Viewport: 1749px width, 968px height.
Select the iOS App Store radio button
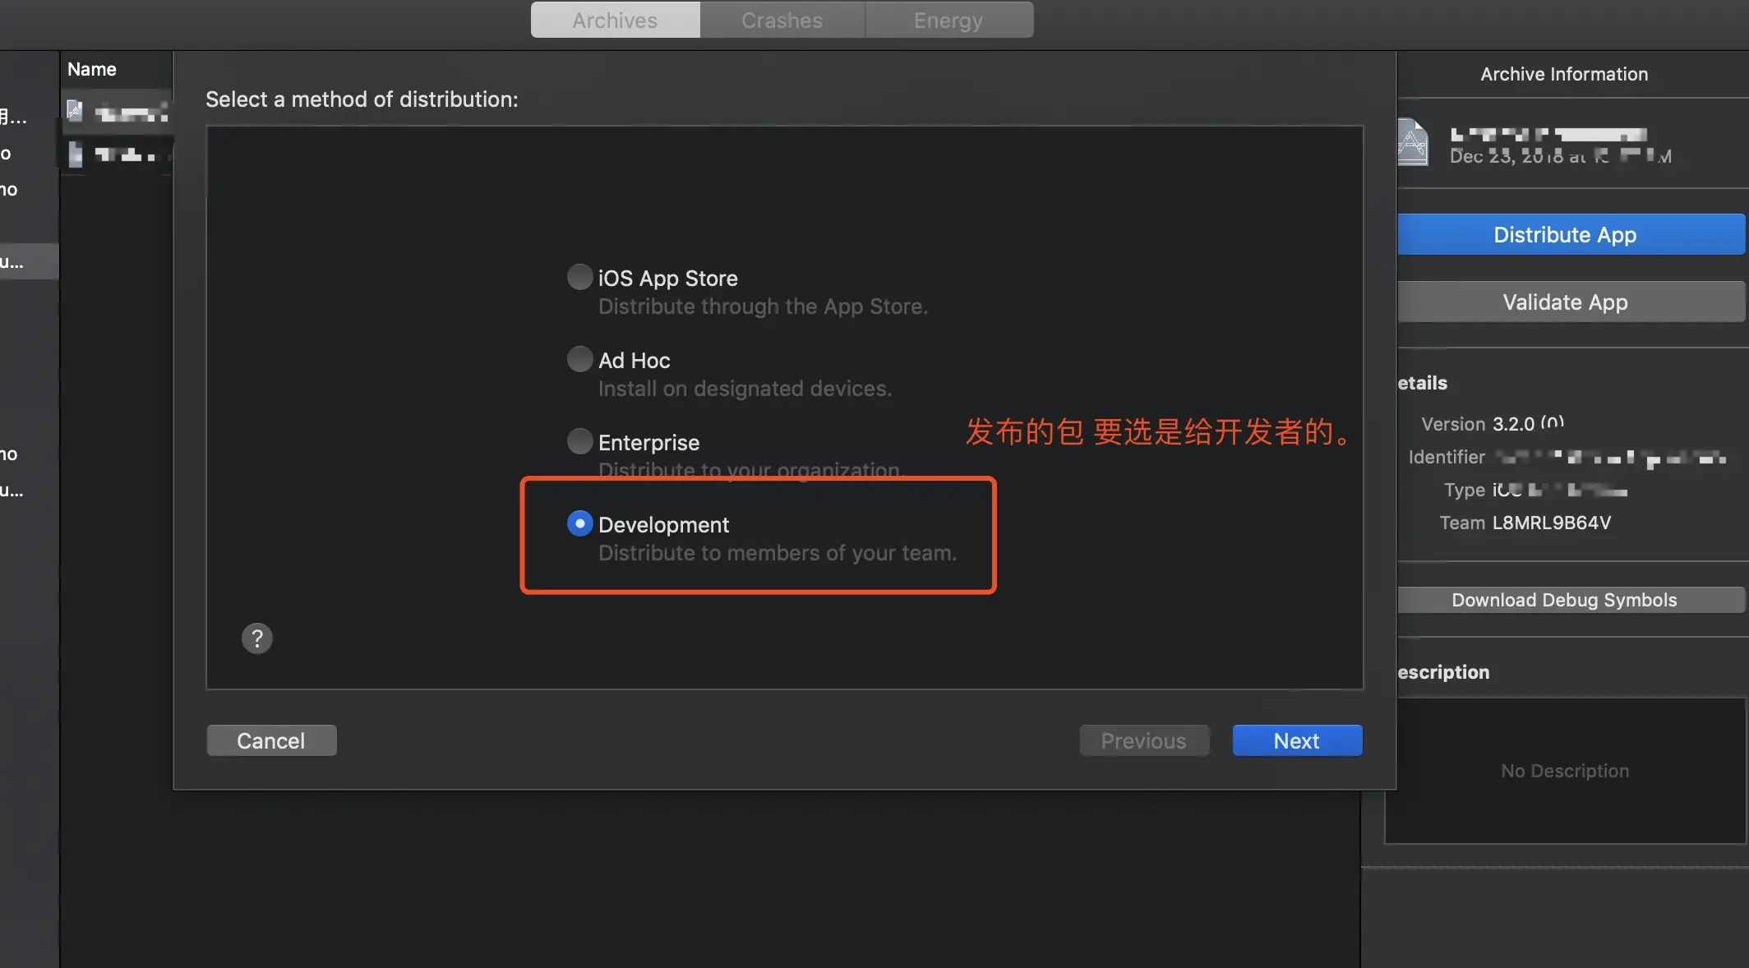coord(579,278)
